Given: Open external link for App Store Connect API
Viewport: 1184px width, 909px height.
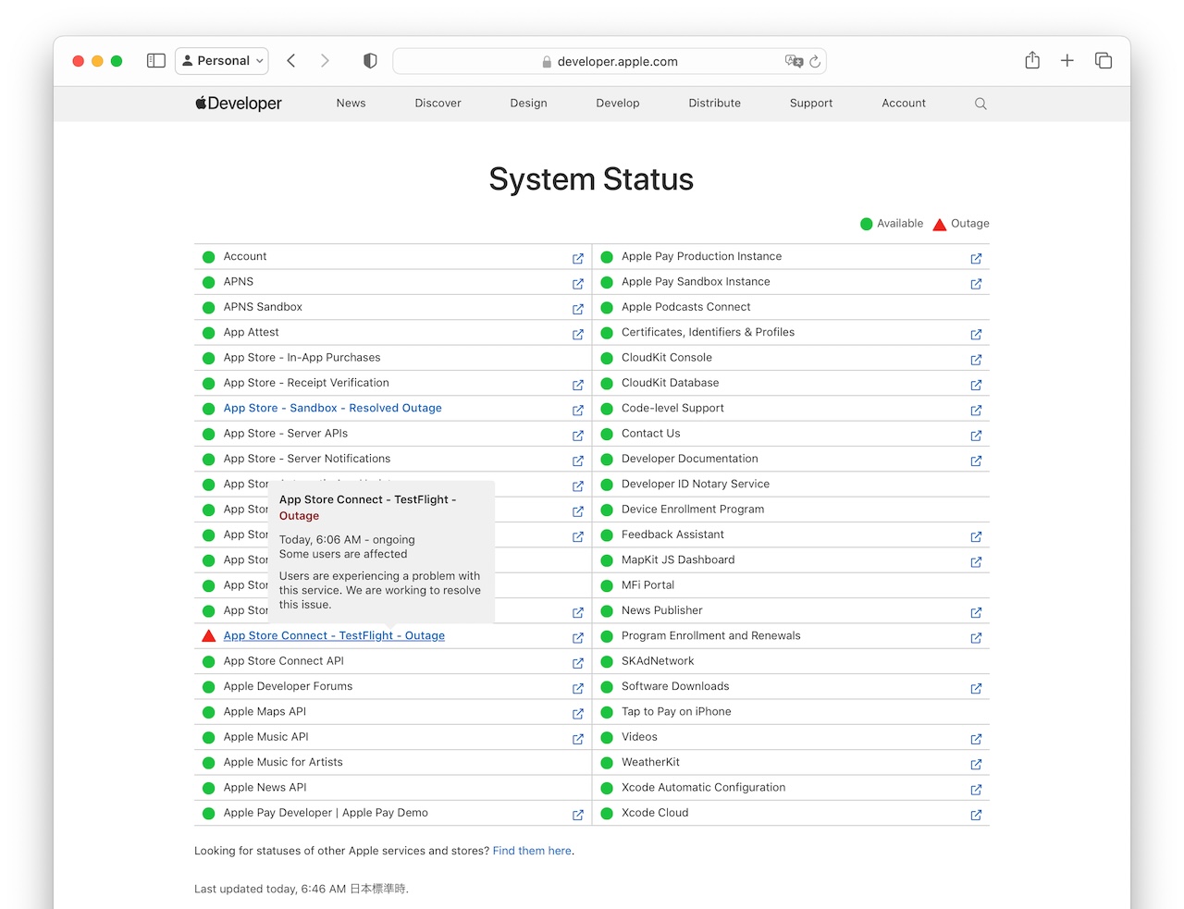Looking at the screenshot, I should pyautogui.click(x=578, y=663).
